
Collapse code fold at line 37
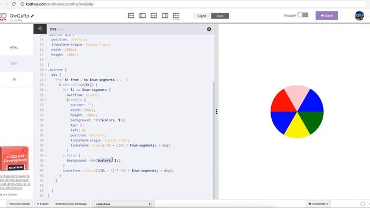(45, 155)
